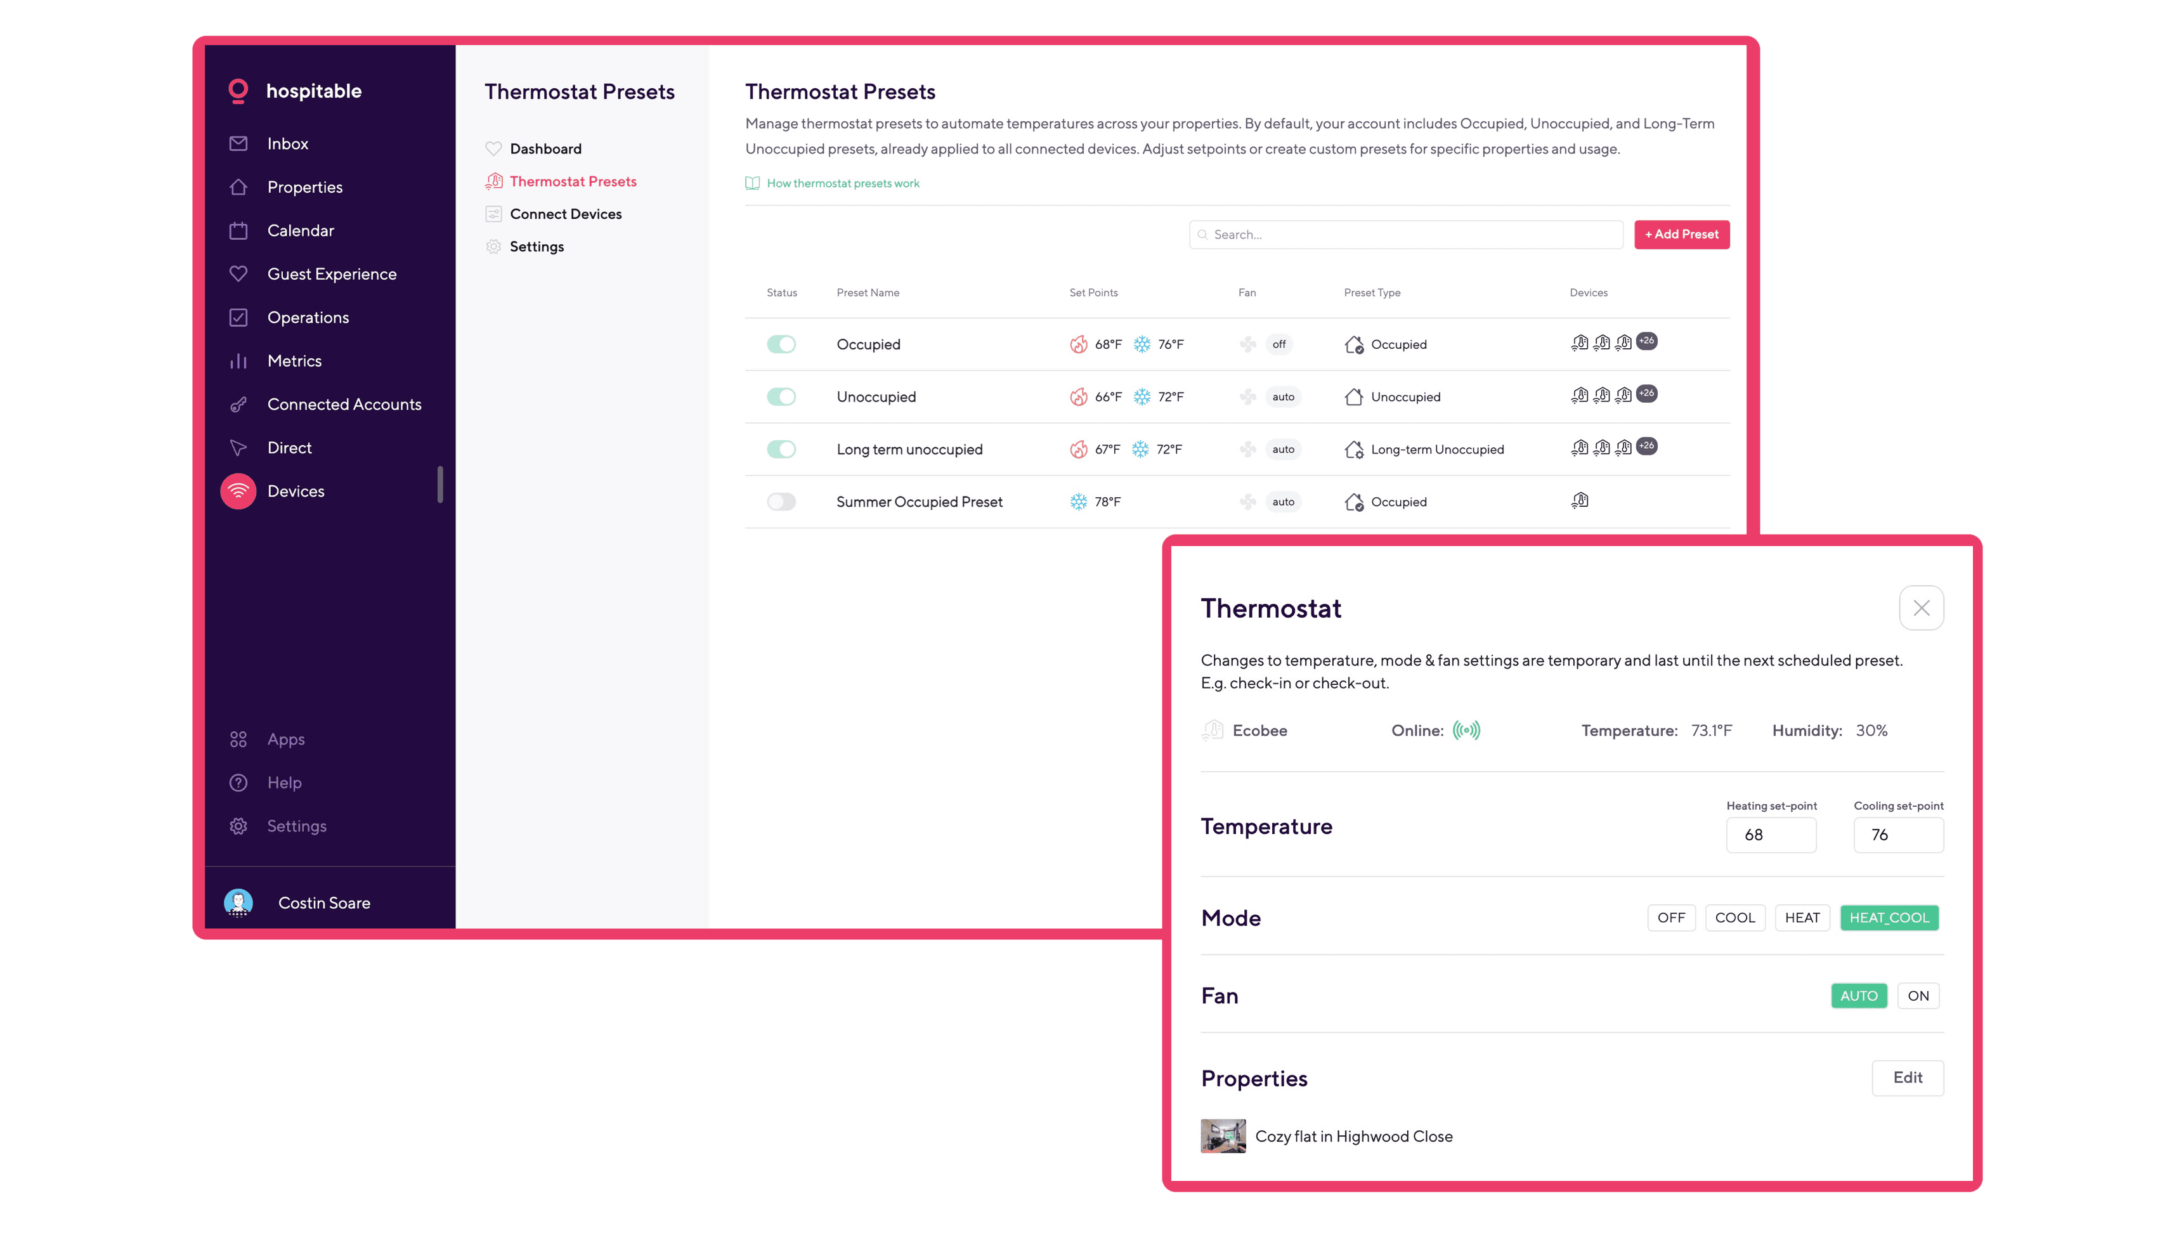This screenshot has height=1238, width=2160.
Task: Click +26 devices badge in Unoccupied row
Action: click(1646, 393)
